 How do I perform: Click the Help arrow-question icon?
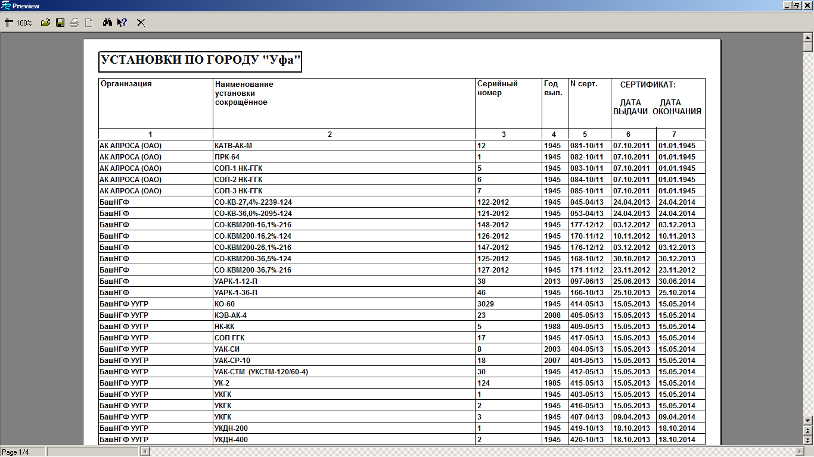[122, 23]
